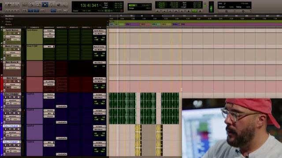This screenshot has height=158, width=282.
Task: Click the Bridge marker in the markers lane
Action: [x=175, y=24]
